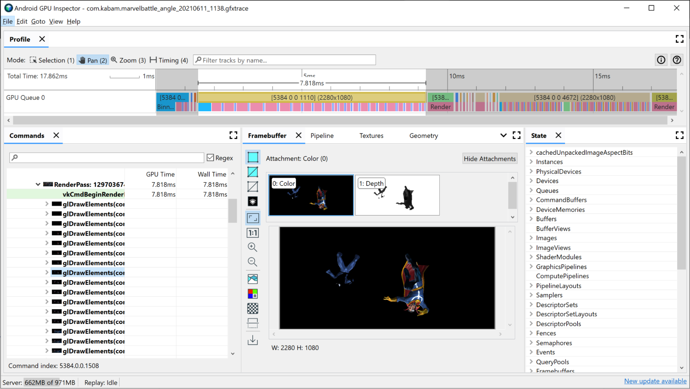690x389 pixels.
Task: Click the fit-to-window scale icon
Action: coord(253,217)
